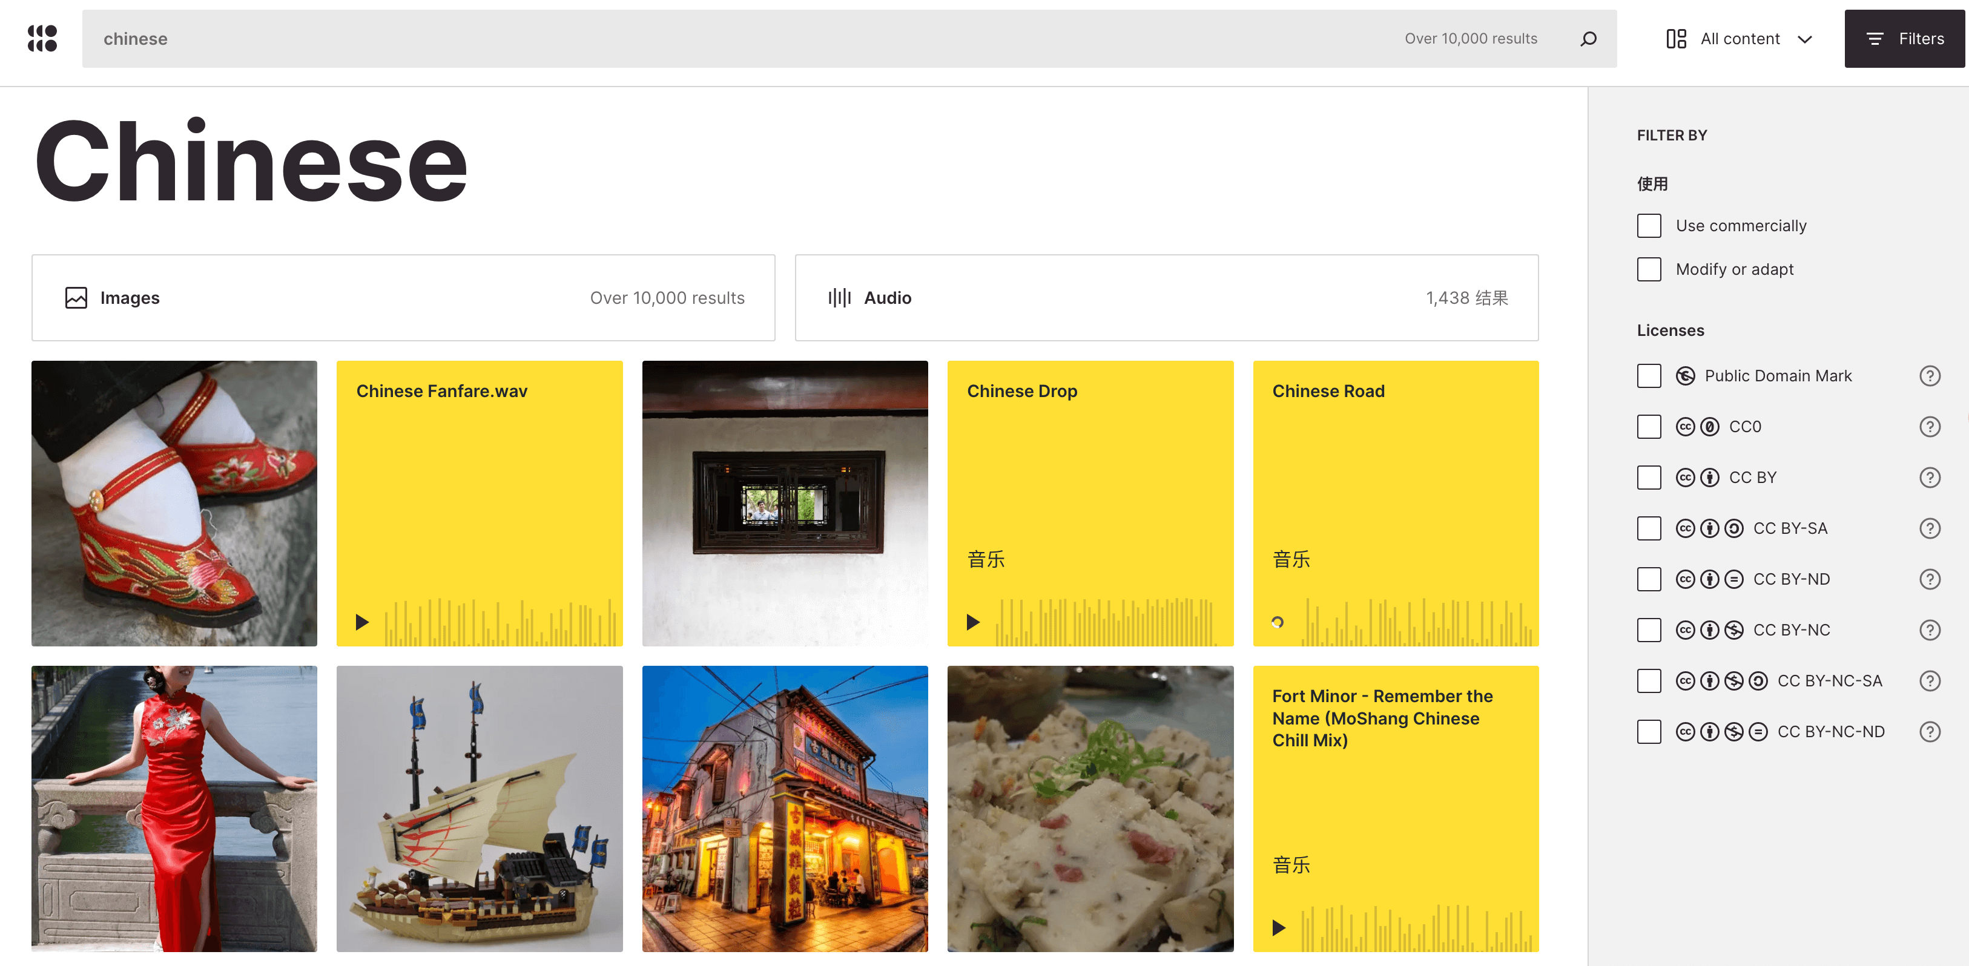Click the Openverse logo icon
Screen dimensions: 1969x966
click(42, 38)
